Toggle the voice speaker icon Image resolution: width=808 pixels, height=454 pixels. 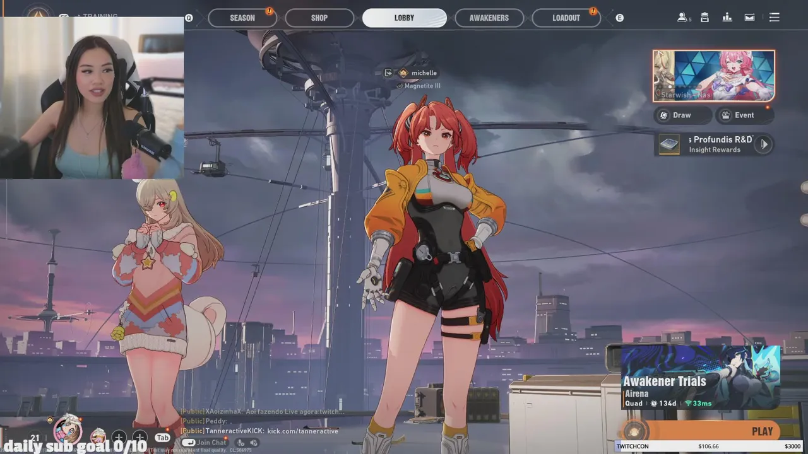(254, 443)
